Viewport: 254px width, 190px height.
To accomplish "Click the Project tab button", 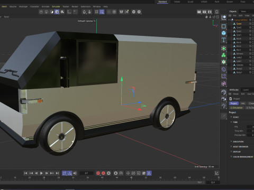I will click(x=234, y=103).
